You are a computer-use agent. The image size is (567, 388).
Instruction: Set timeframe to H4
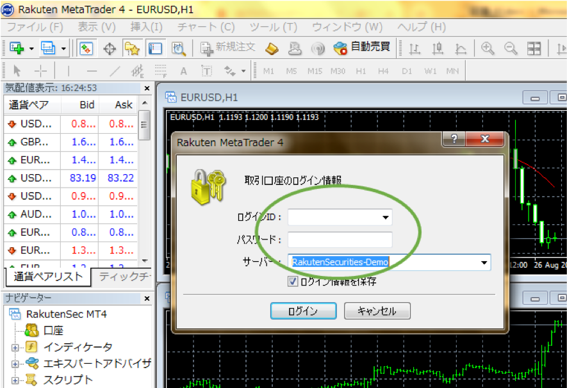(x=383, y=71)
